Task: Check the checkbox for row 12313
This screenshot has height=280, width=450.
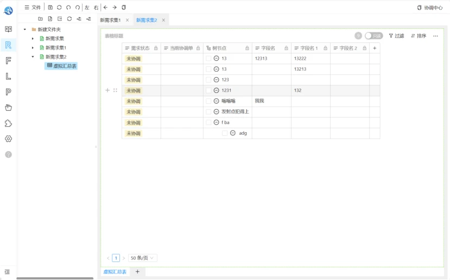Action: pyautogui.click(x=208, y=58)
